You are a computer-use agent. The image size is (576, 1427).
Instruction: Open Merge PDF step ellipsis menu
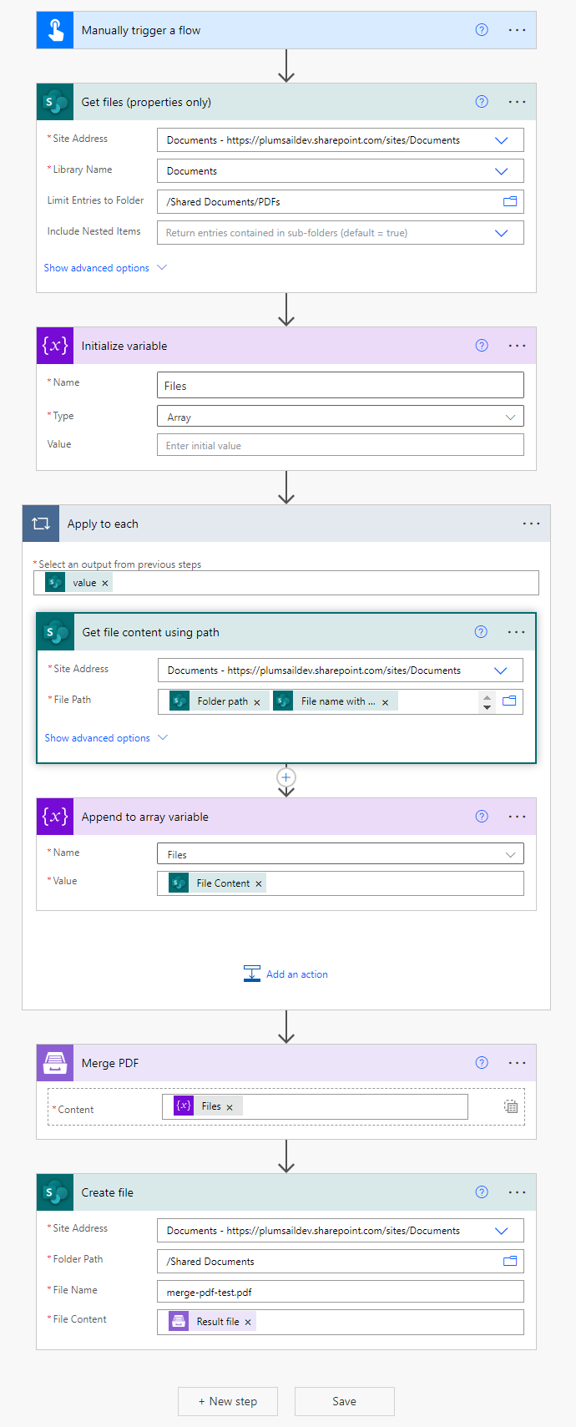[x=517, y=1063]
